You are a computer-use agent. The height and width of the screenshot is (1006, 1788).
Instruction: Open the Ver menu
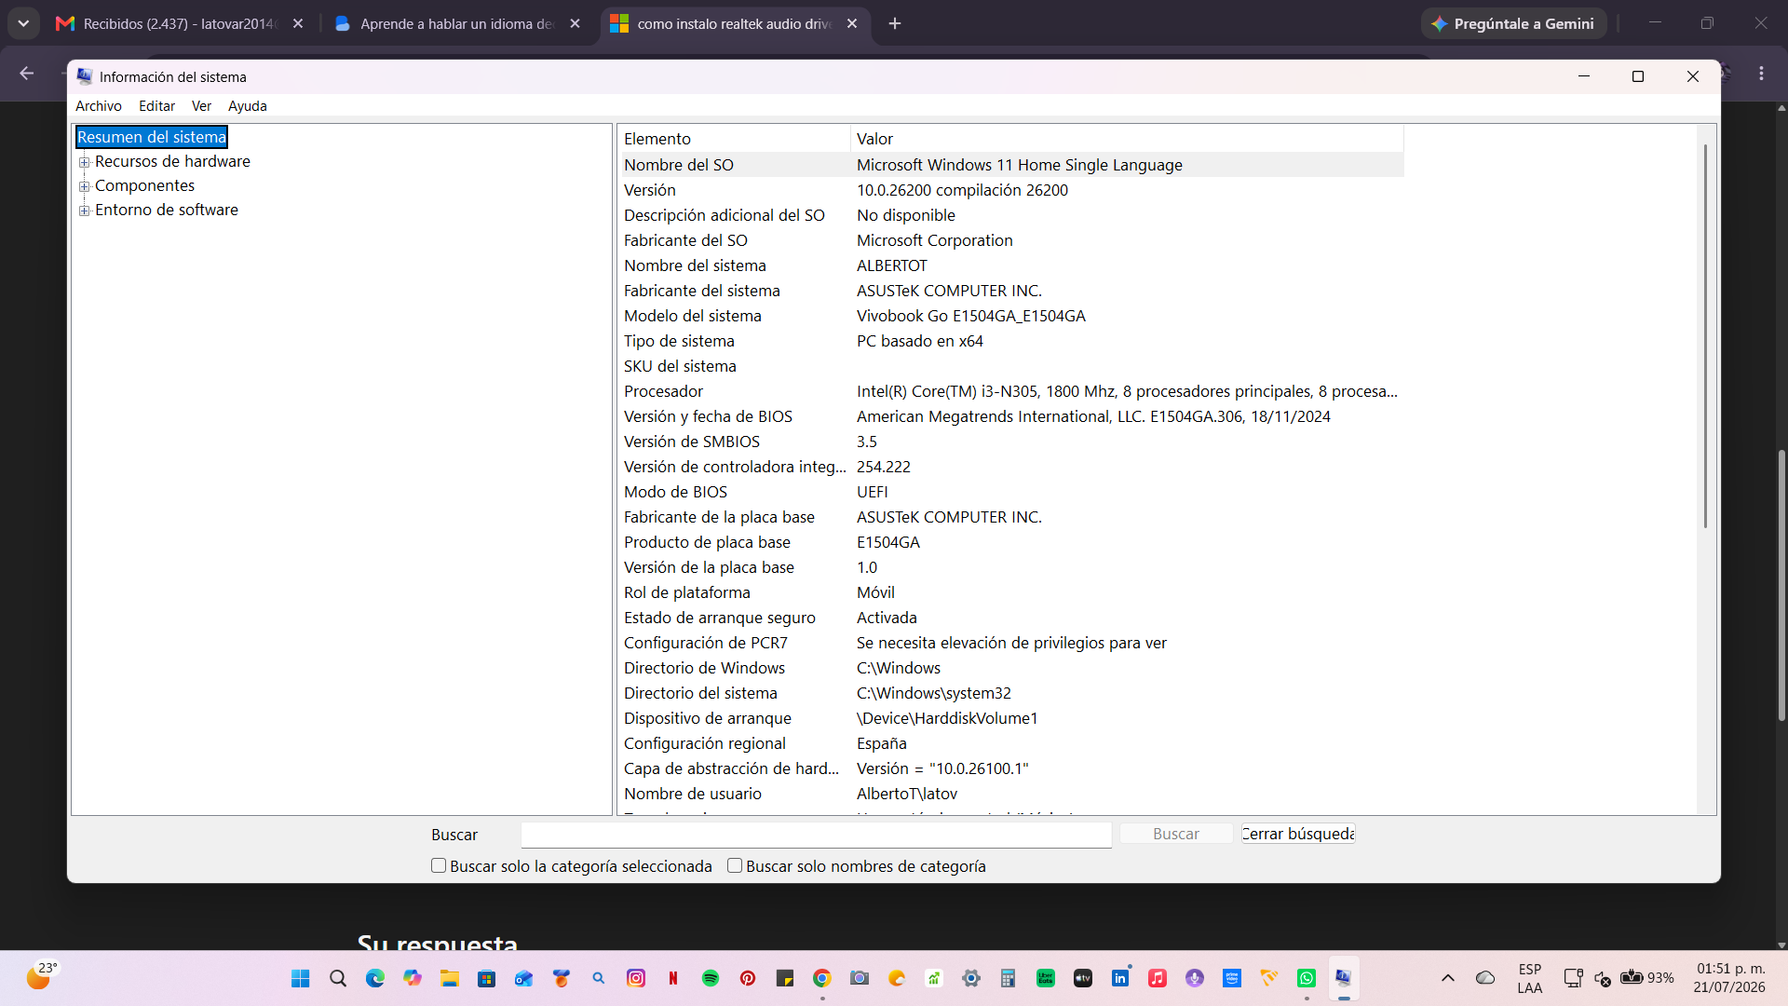(x=201, y=106)
